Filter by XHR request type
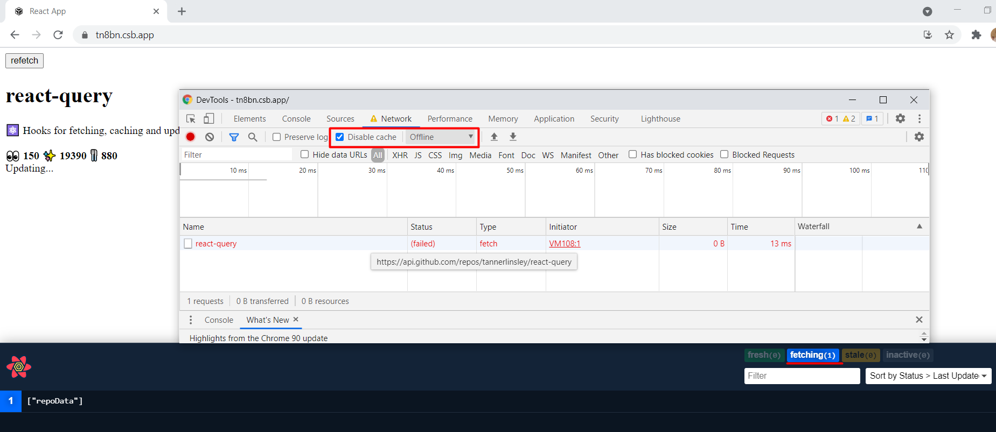This screenshot has width=996, height=432. click(400, 155)
